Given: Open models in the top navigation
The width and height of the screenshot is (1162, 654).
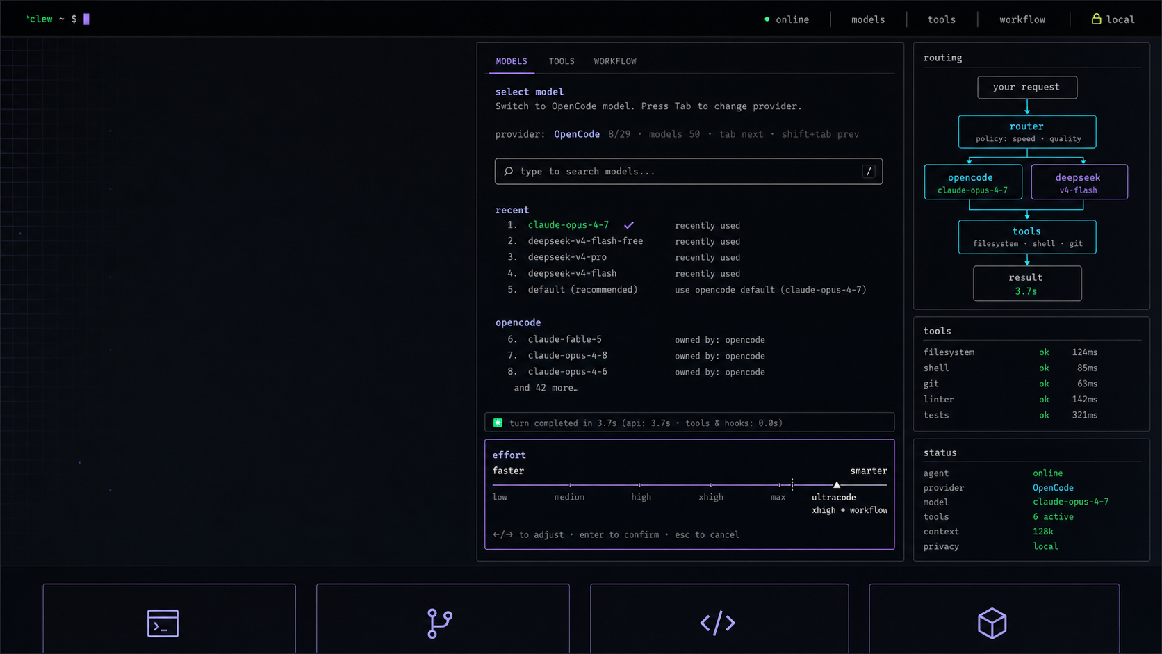Looking at the screenshot, I should coord(868,19).
